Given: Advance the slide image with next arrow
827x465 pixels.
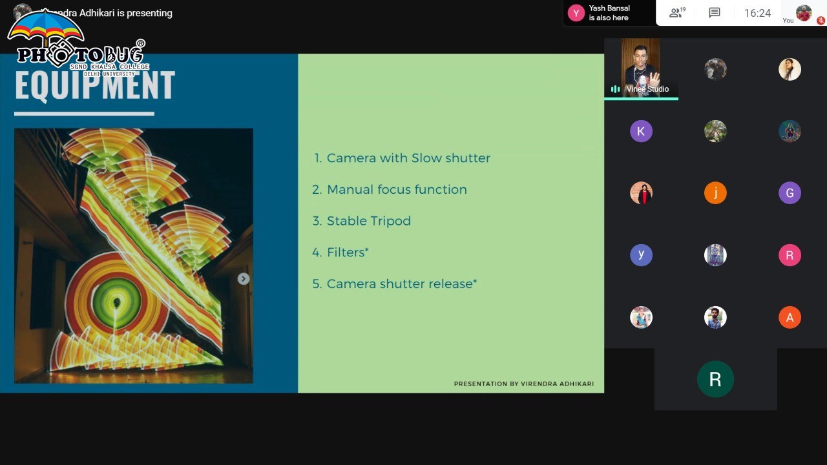Looking at the screenshot, I should pos(243,278).
